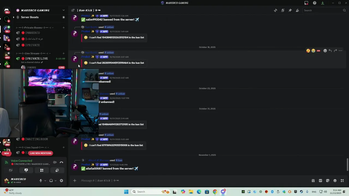Collapse the Live Stream category

pyautogui.click(x=33, y=53)
